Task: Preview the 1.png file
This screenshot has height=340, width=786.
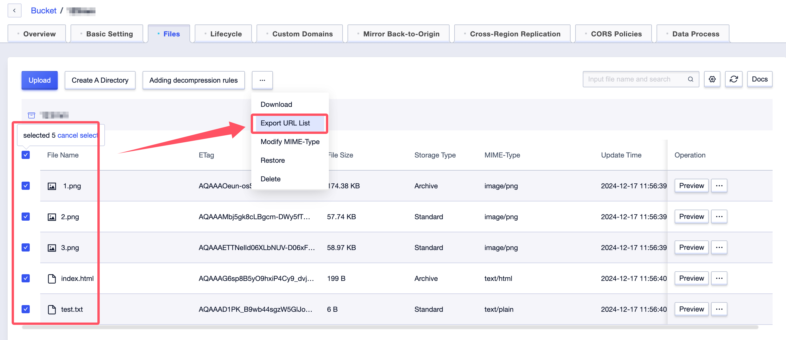Action: [x=692, y=185]
